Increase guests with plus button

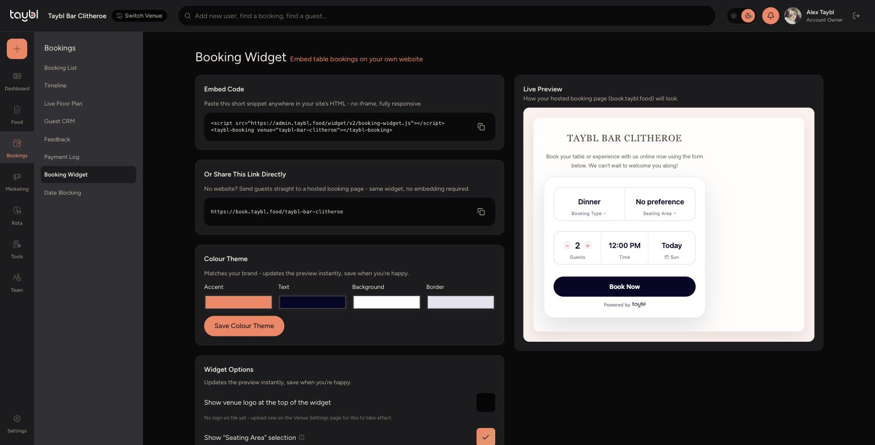587,246
